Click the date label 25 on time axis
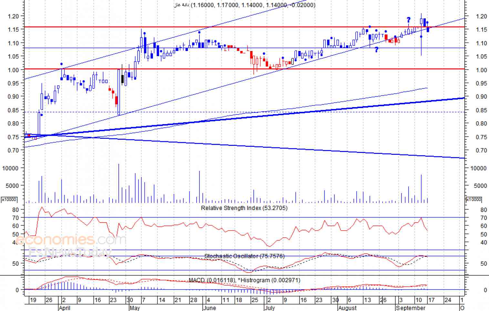The width and height of the screenshot is (489, 311). click(255, 300)
